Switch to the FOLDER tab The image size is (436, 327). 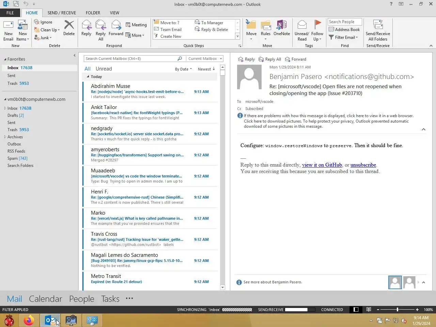[93, 13]
